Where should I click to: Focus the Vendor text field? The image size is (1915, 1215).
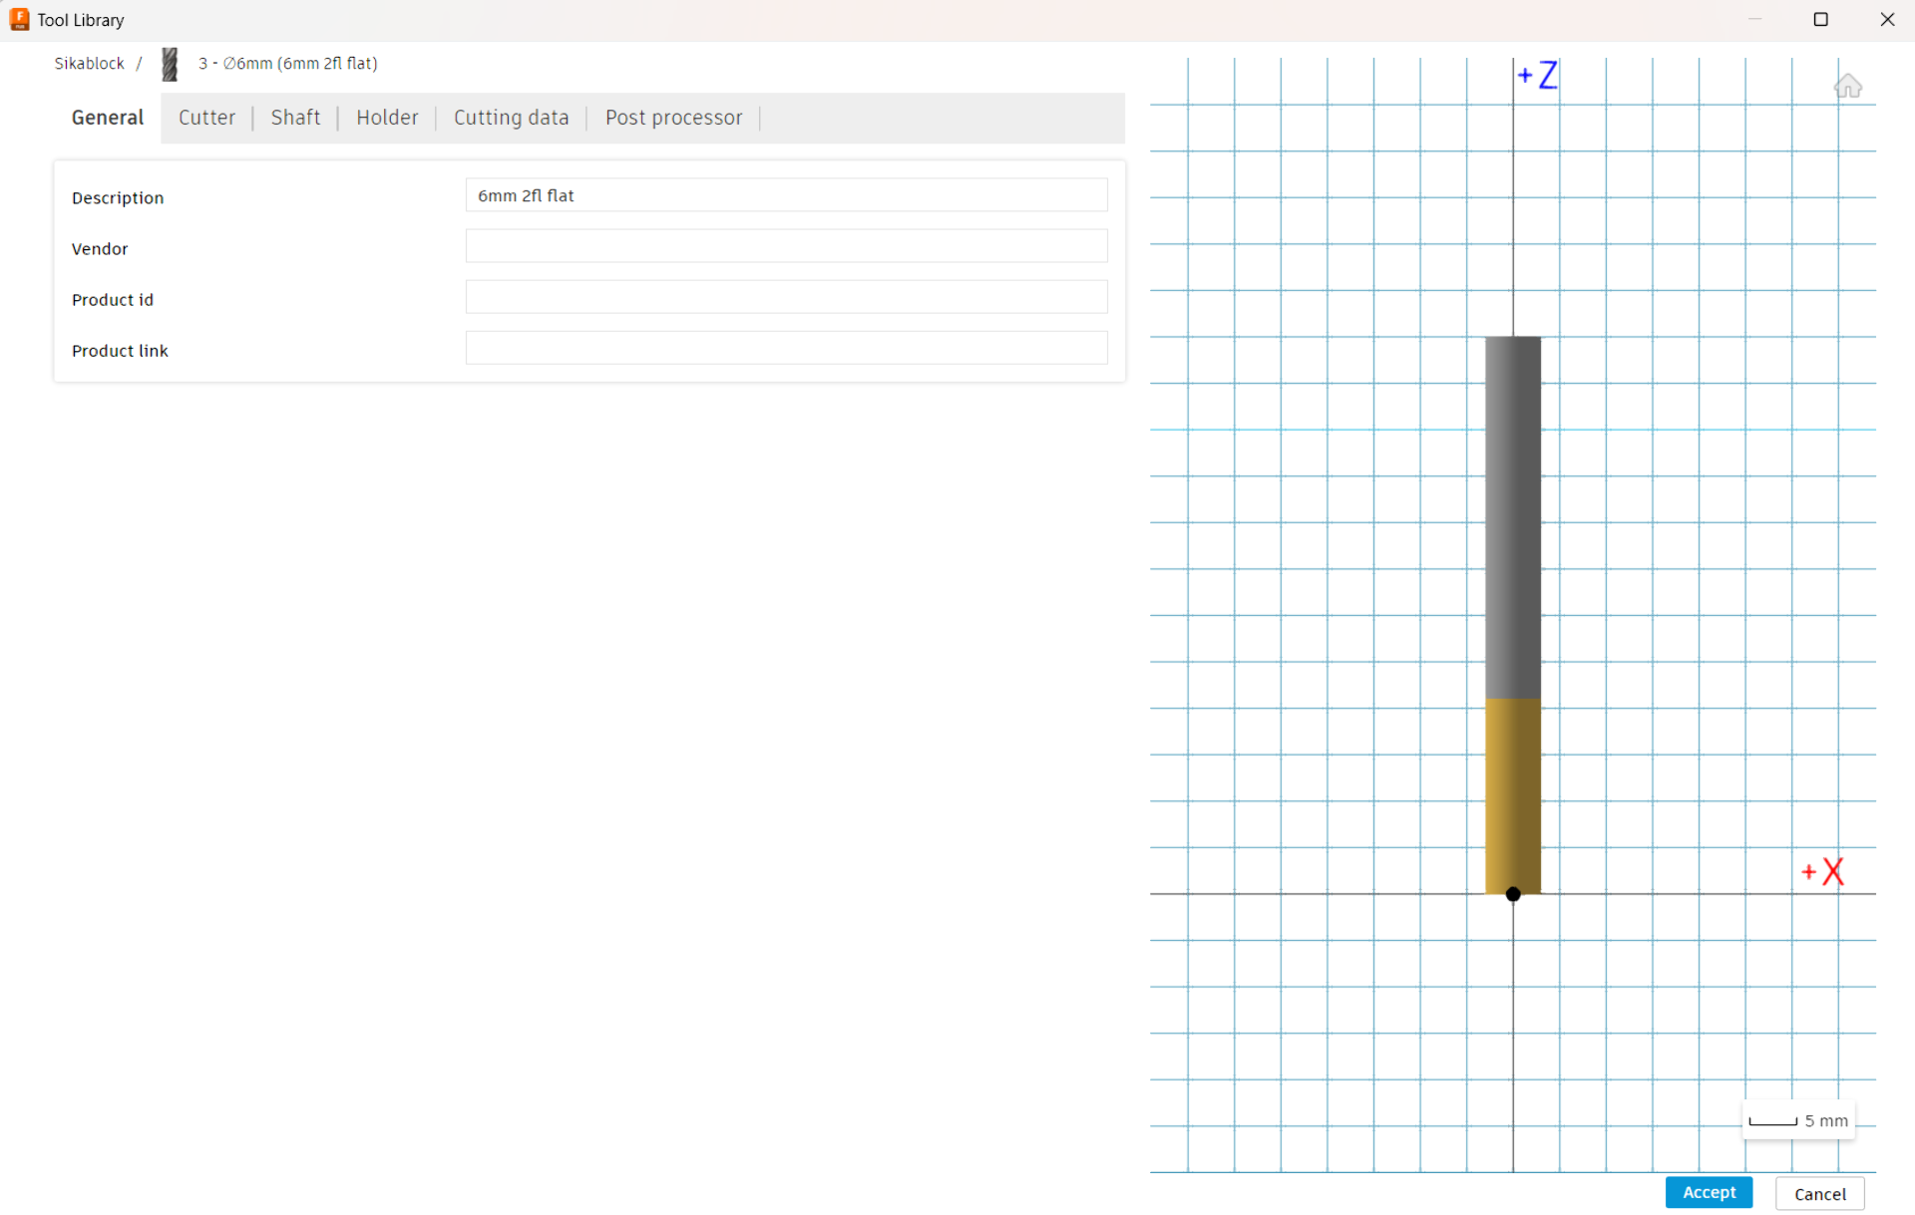coord(786,246)
